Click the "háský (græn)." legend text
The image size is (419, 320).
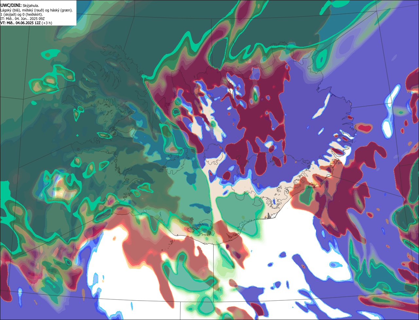coord(61,10)
